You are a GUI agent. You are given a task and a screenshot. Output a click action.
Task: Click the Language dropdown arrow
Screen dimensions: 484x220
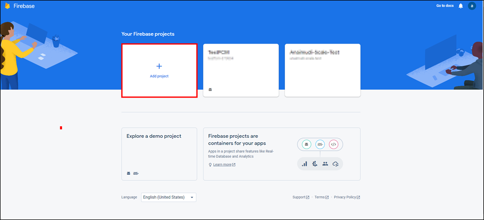(192, 198)
